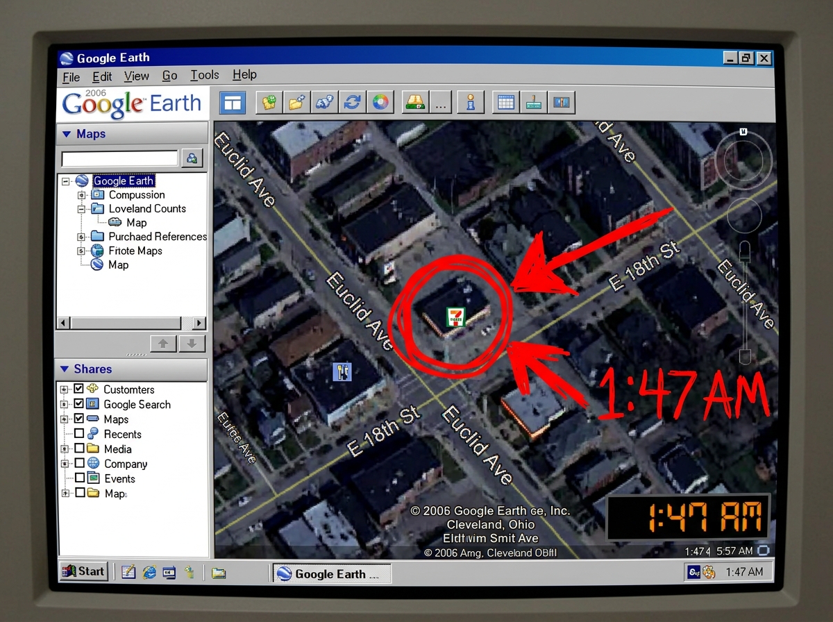Image resolution: width=833 pixels, height=622 pixels.
Task: Collapse the Loveland Counts tree node
Action: 81,209
